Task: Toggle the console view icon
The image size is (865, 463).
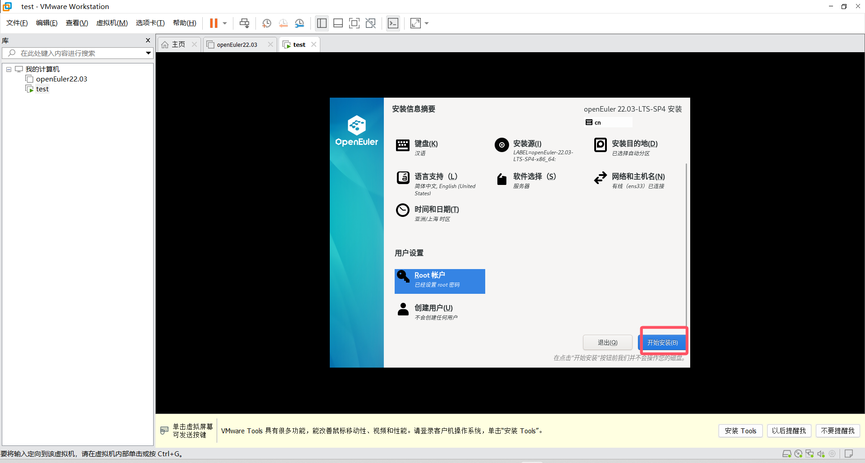Action: (393, 23)
